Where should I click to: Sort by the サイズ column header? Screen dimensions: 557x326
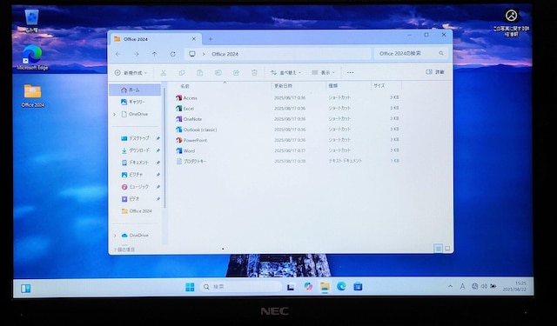(379, 86)
